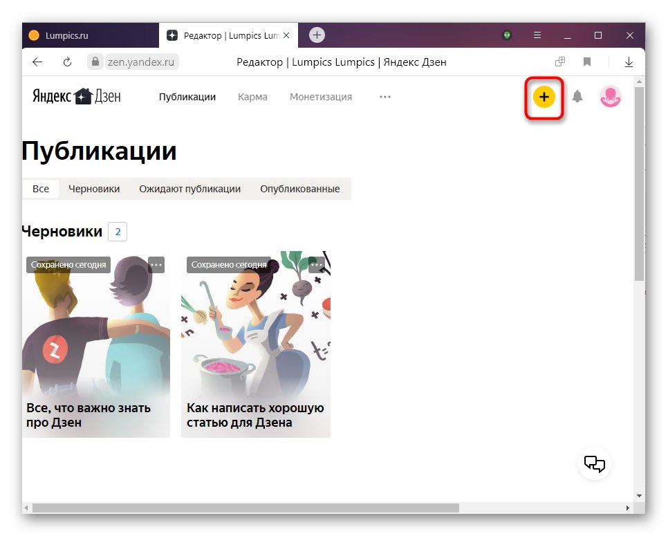668x536 pixels.
Task: Open options on the first draft card
Action: tap(156, 264)
